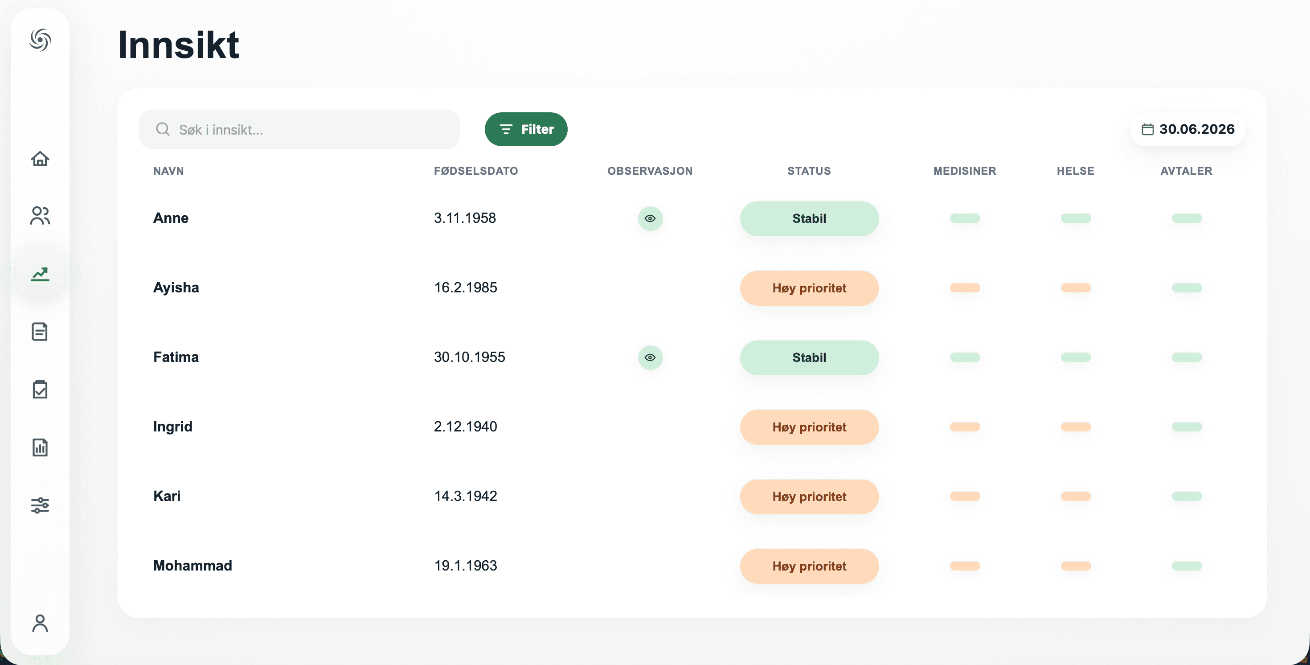Click Ayisha's Høy prioritet status badge
Image resolution: width=1310 pixels, height=665 pixels.
coord(809,288)
